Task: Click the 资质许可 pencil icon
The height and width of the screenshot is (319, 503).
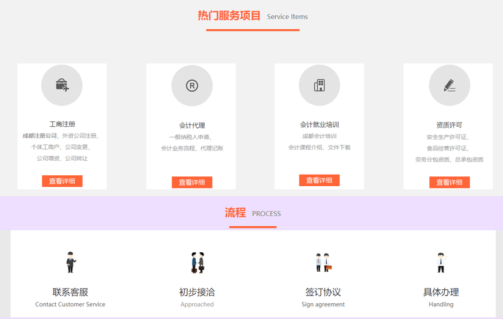Action: click(x=449, y=86)
